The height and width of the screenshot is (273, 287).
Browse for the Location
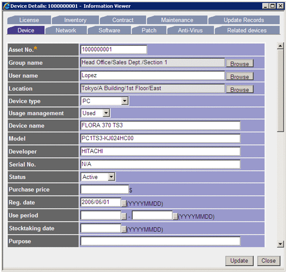pyautogui.click(x=239, y=90)
